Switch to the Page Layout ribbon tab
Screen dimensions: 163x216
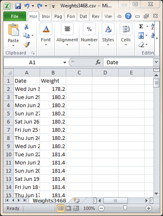pos(58,16)
